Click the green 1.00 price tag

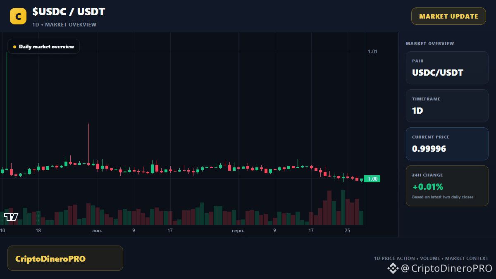tap(372, 179)
